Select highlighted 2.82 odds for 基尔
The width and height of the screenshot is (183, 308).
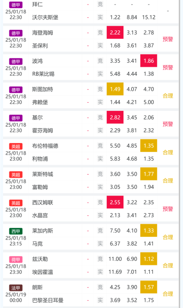click(115, 117)
